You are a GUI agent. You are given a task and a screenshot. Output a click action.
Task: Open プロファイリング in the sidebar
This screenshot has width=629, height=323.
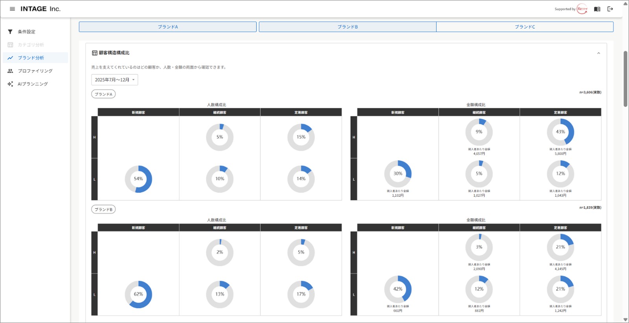pyautogui.click(x=35, y=71)
